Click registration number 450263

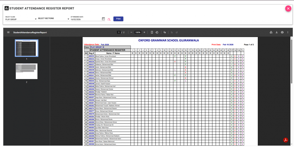coord(91,106)
